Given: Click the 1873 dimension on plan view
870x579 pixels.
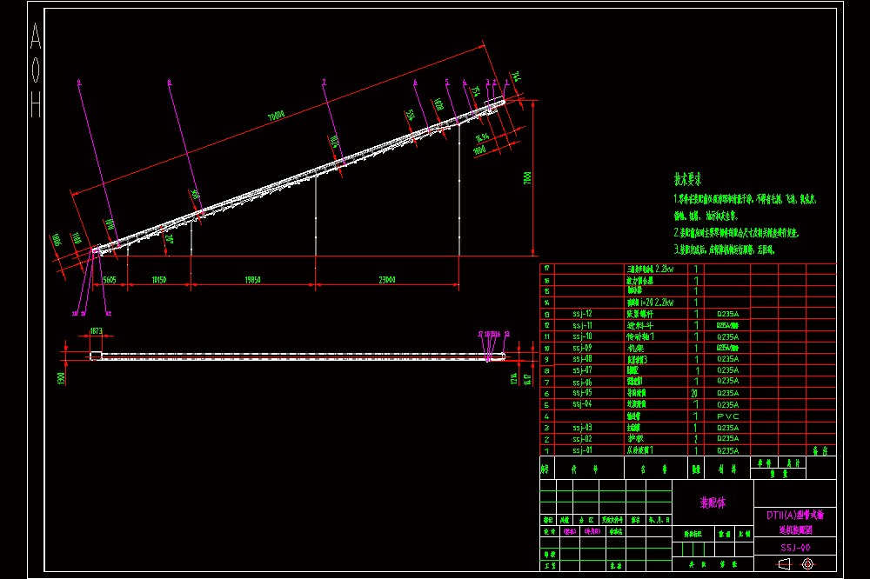Looking at the screenshot, I should [96, 331].
